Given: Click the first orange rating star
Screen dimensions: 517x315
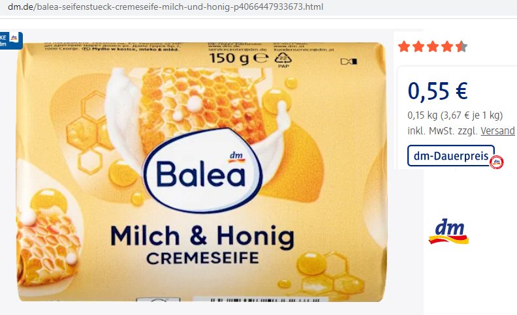Looking at the screenshot, I should pyautogui.click(x=404, y=47).
